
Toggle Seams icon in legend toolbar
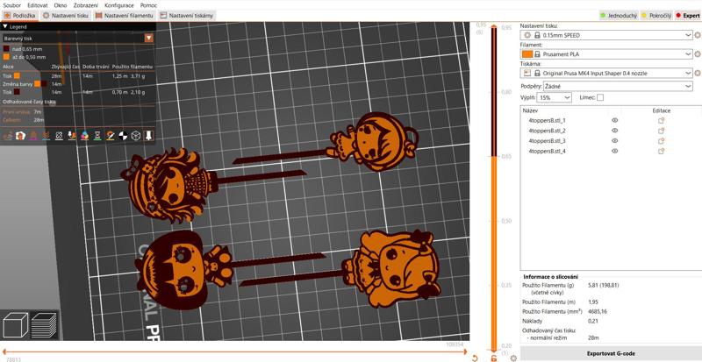[x=59, y=136]
